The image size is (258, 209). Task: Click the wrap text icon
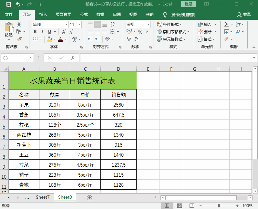pyautogui.click(x=113, y=24)
